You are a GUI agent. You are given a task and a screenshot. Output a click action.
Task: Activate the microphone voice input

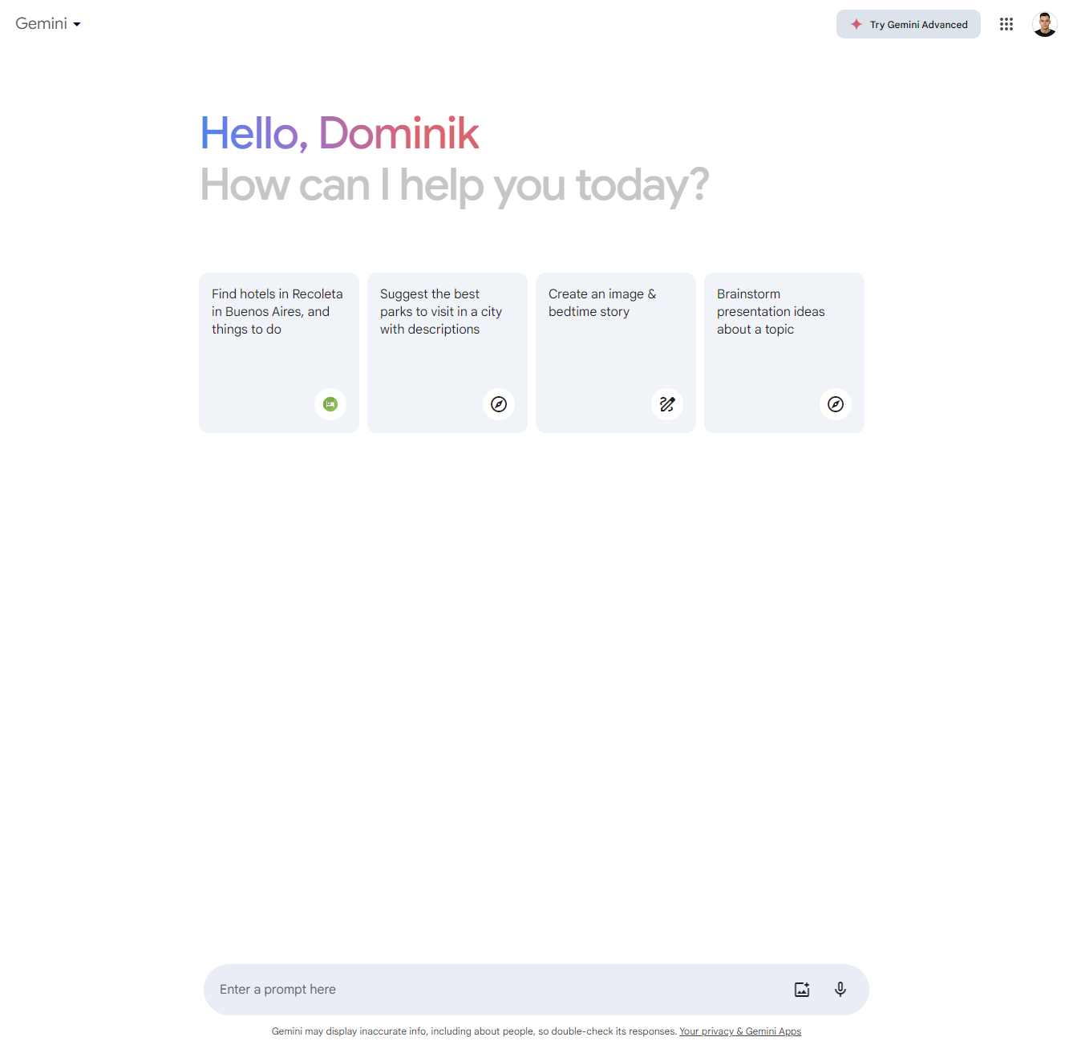840,990
